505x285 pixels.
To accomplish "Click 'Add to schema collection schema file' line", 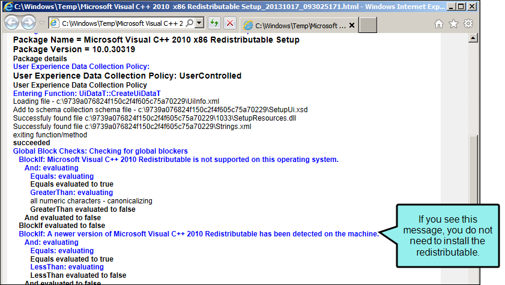I will [x=160, y=110].
